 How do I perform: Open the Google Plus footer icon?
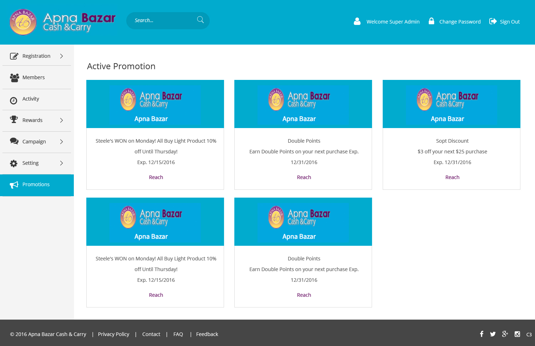point(505,334)
